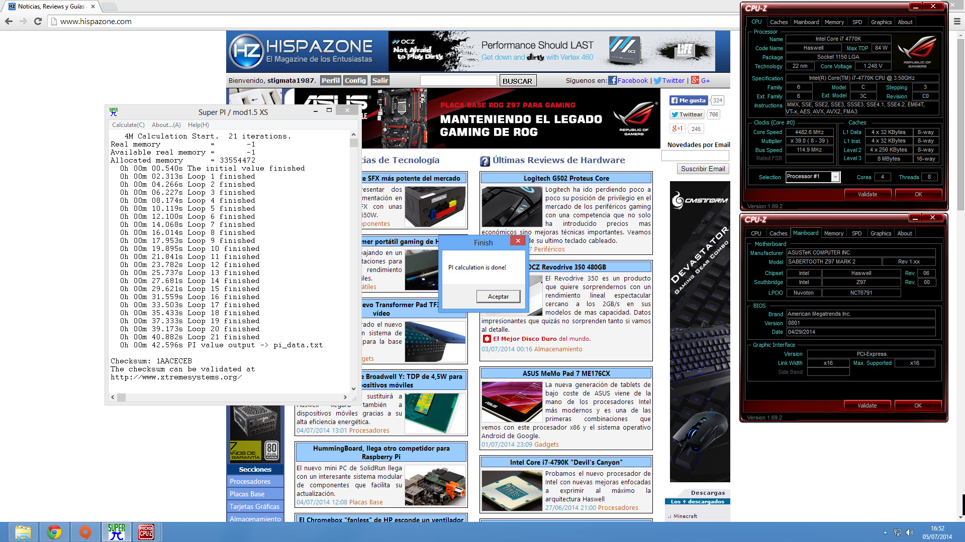
Task: Open the Calculate(C) menu in Super PI
Action: pos(128,125)
